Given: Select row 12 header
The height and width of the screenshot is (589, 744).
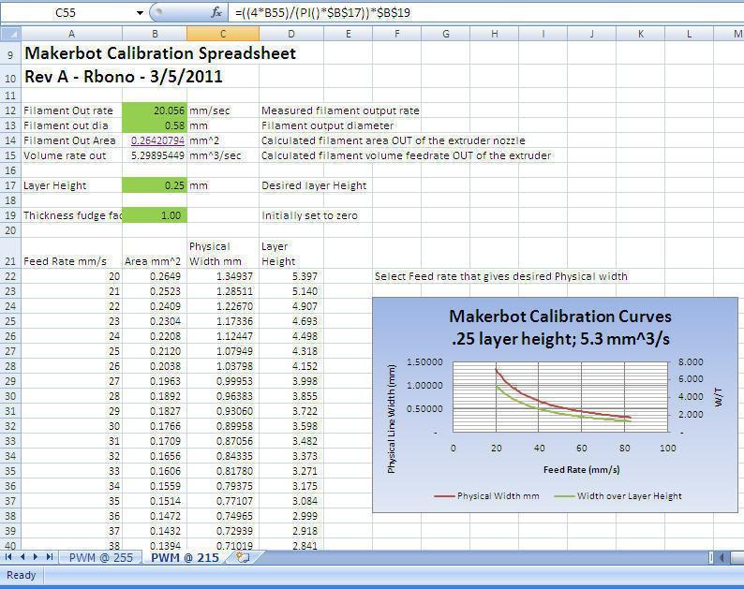Looking at the screenshot, I should click(10, 110).
